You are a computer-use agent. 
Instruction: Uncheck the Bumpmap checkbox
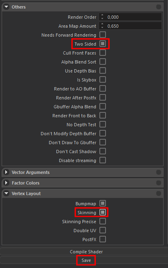point(103,203)
